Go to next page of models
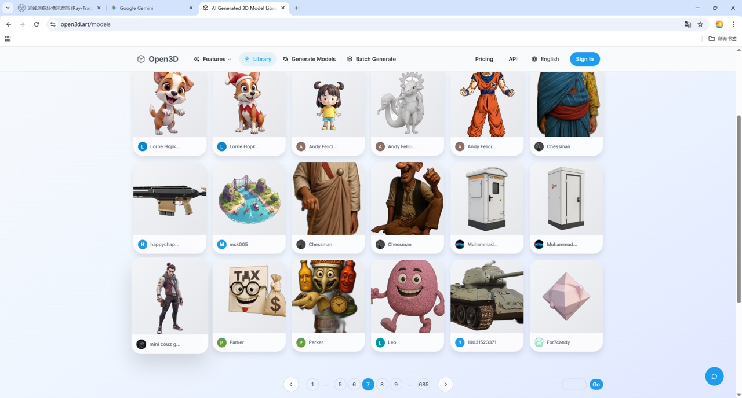Image resolution: width=742 pixels, height=398 pixels. coord(445,384)
